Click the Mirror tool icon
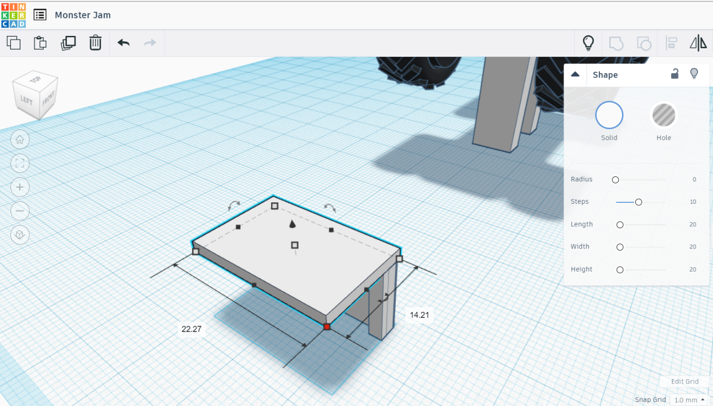Image resolution: width=713 pixels, height=406 pixels. coord(699,43)
